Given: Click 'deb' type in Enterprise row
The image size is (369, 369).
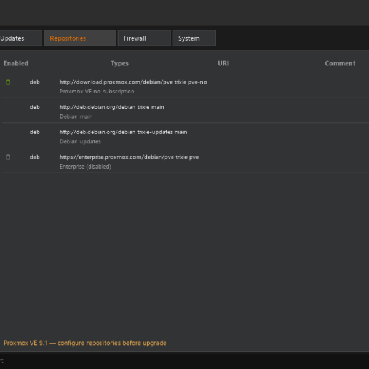Looking at the screenshot, I should [34, 157].
